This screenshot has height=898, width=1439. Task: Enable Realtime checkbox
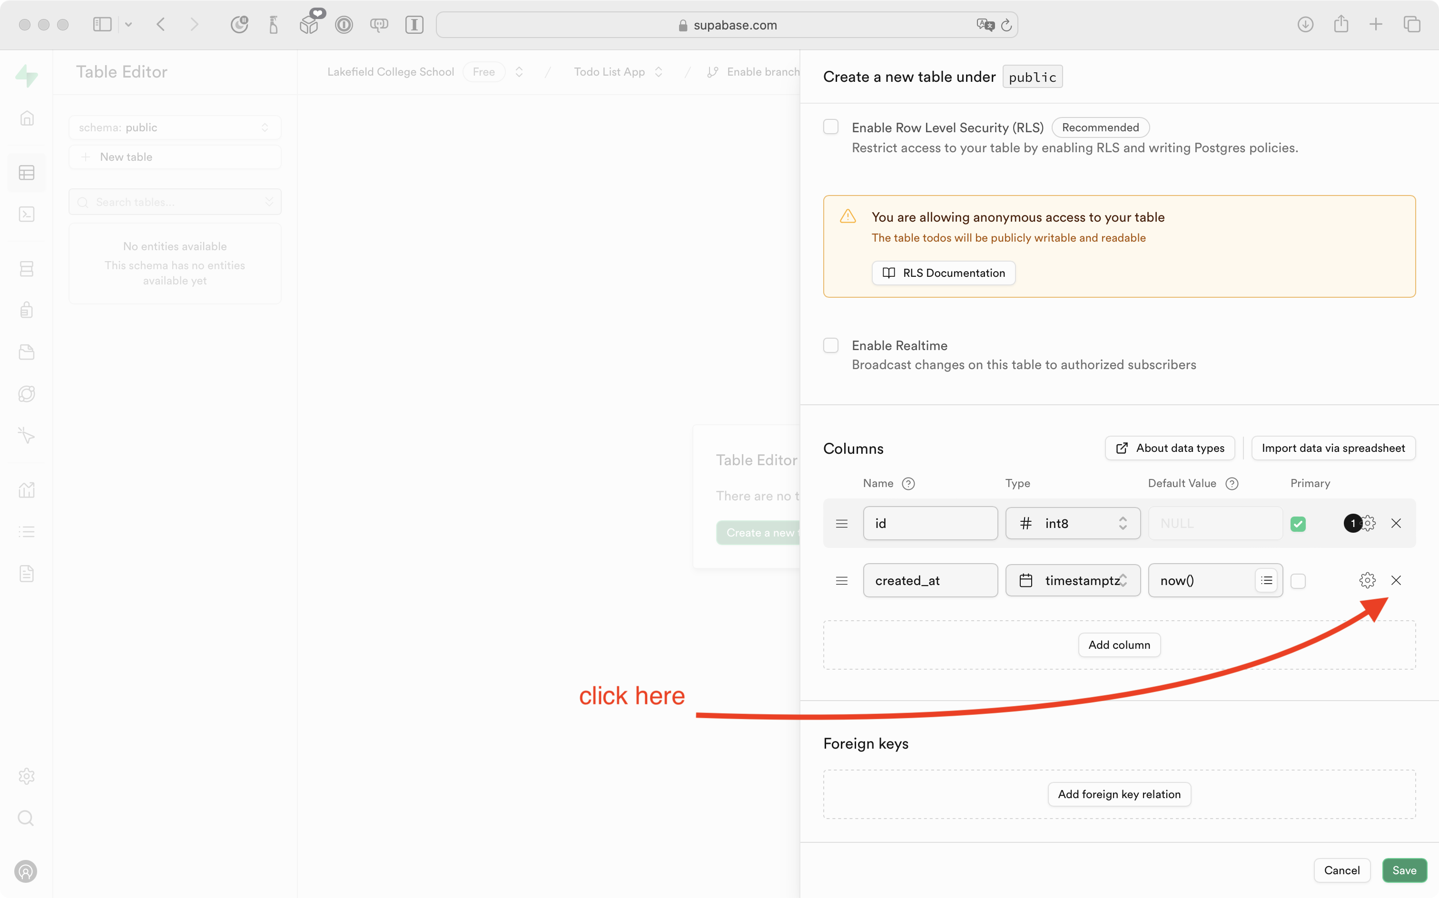point(830,345)
